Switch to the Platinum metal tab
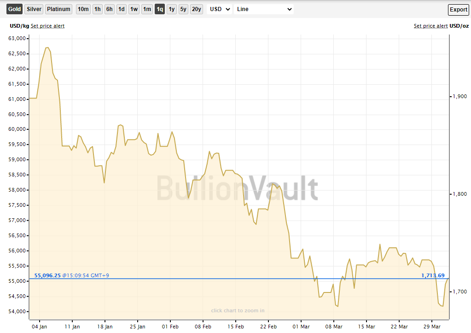 58,9
